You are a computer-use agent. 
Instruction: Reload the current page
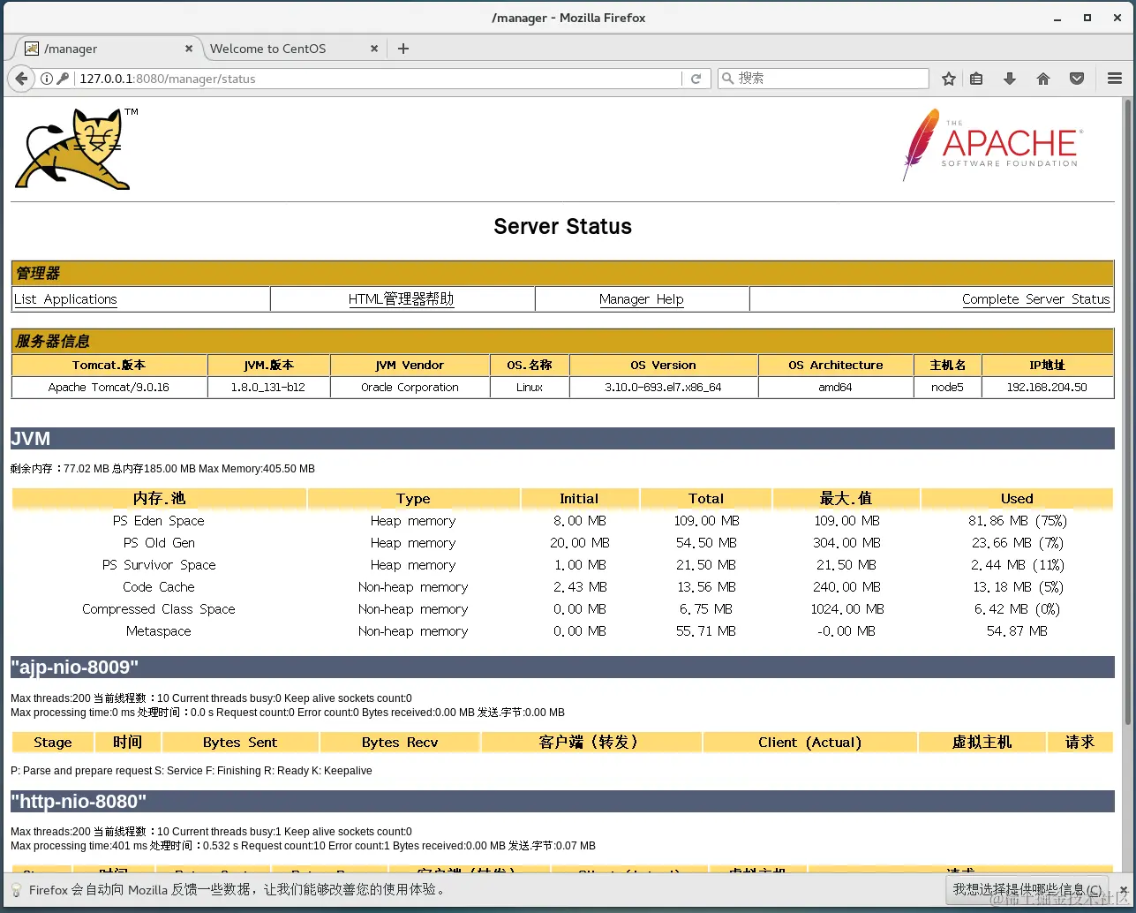pyautogui.click(x=696, y=79)
